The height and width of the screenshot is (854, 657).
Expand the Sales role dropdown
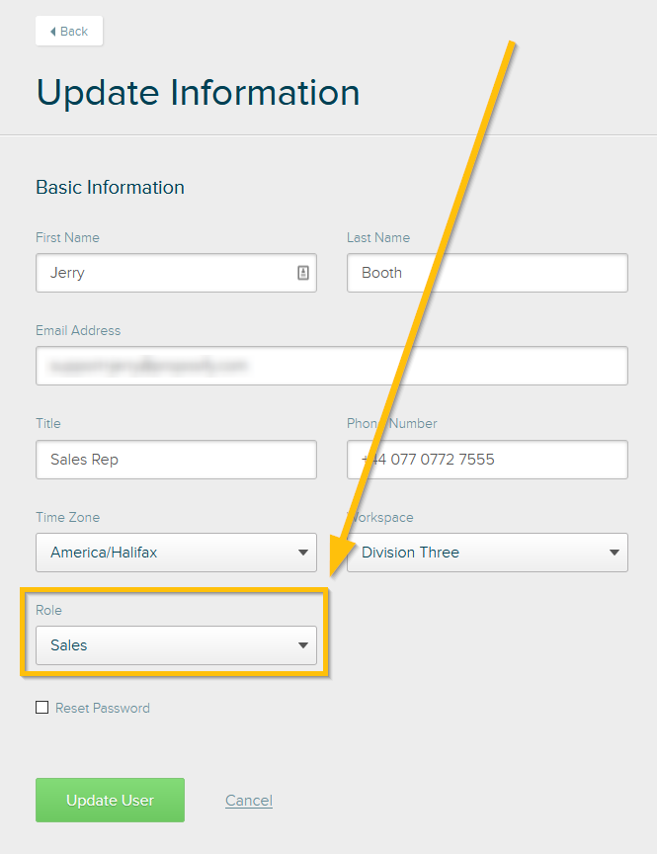[177, 645]
